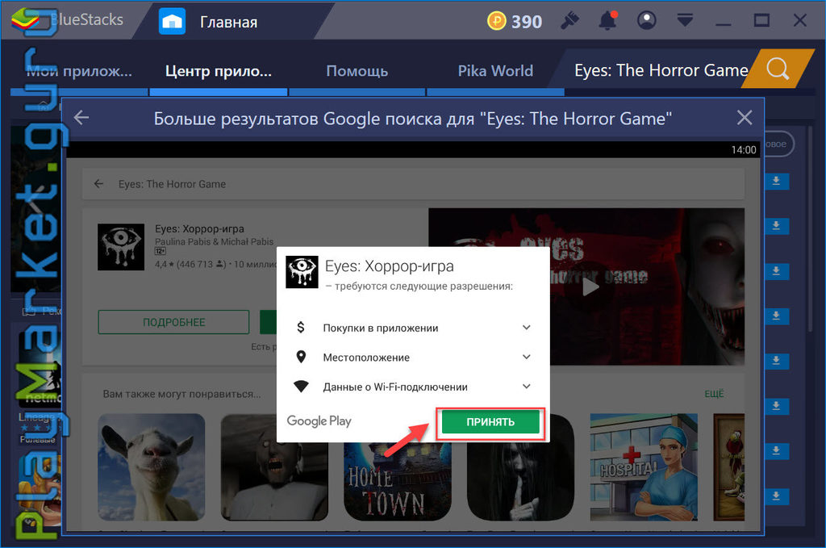Click the orange search magnifier button
Screen dimensions: 826x548
point(778,69)
